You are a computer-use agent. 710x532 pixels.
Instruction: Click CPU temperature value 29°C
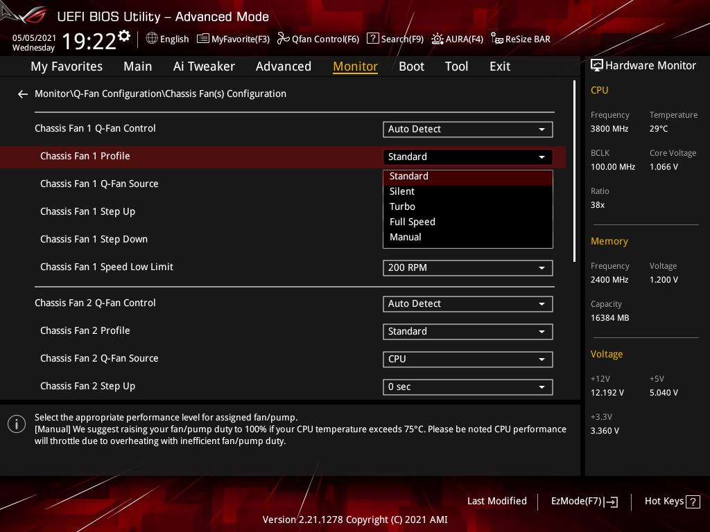coord(659,129)
